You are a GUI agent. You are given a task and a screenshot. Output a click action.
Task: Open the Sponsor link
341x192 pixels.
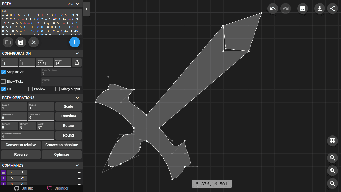tap(58, 188)
